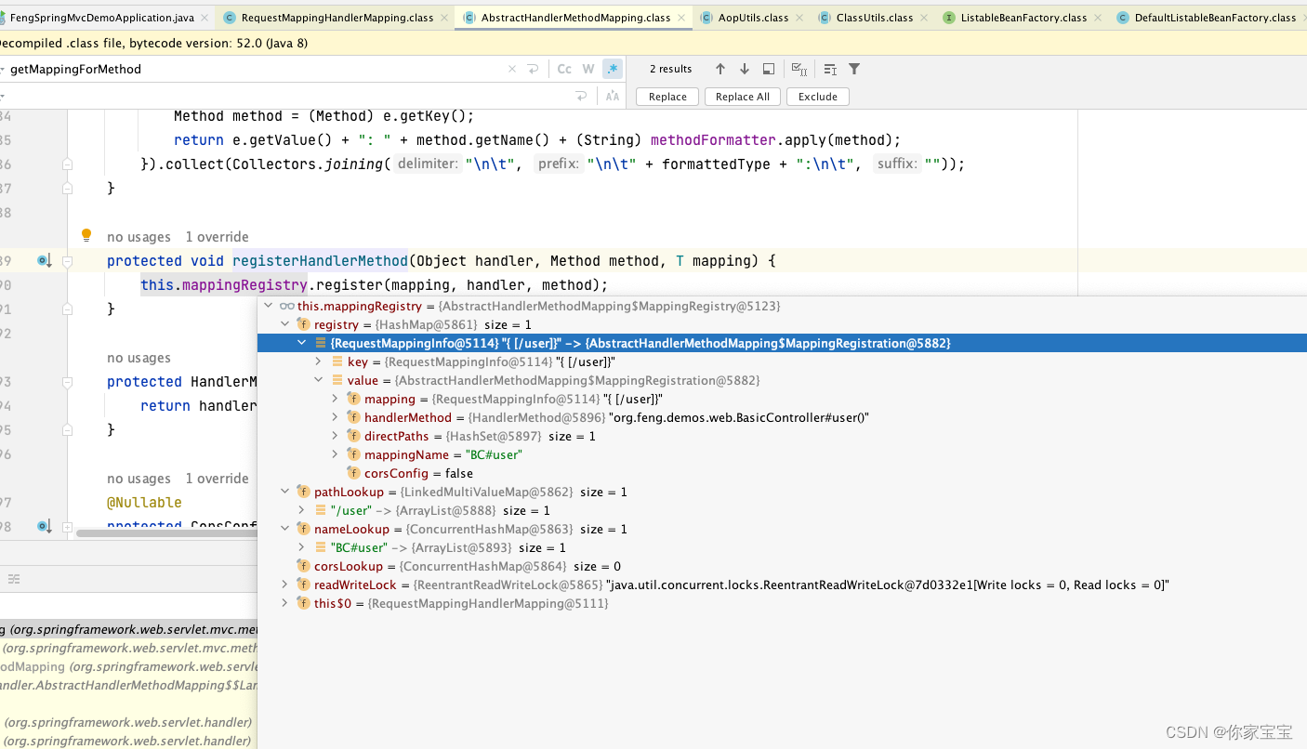1307x749 pixels.
Task: Click field icon beside readWriteLock
Action: point(303,585)
